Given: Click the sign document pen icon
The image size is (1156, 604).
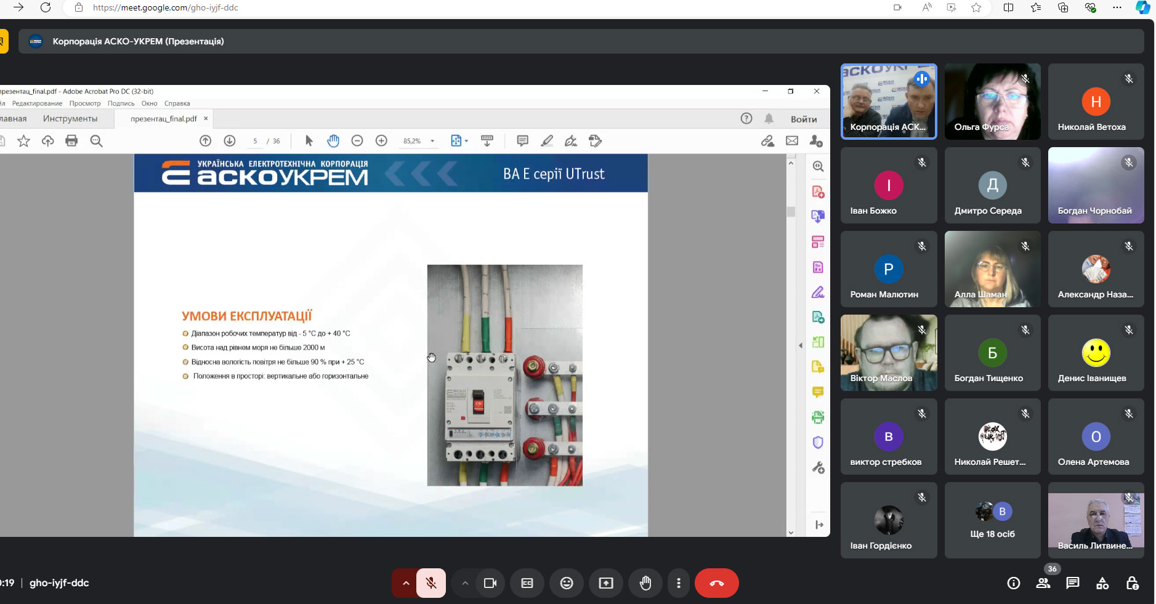Looking at the screenshot, I should point(571,141).
